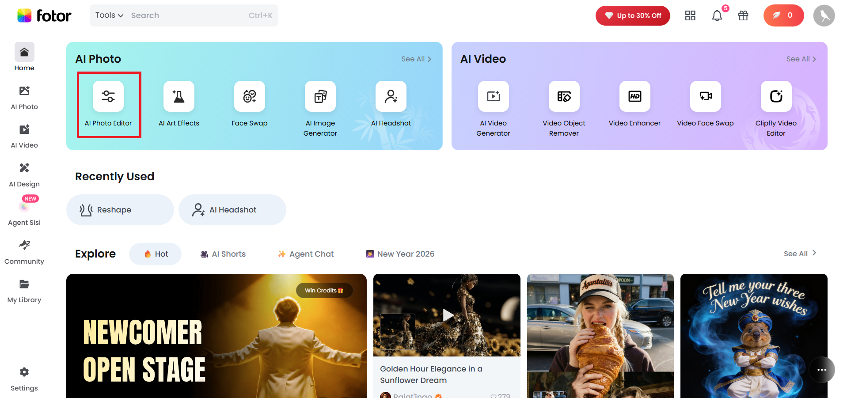Open the Clipfly Video Editor
The image size is (843, 398).
(x=775, y=105)
